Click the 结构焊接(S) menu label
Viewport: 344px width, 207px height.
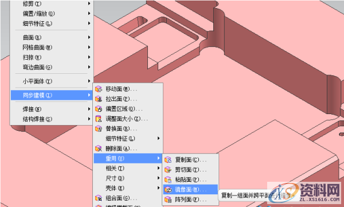tap(37, 119)
